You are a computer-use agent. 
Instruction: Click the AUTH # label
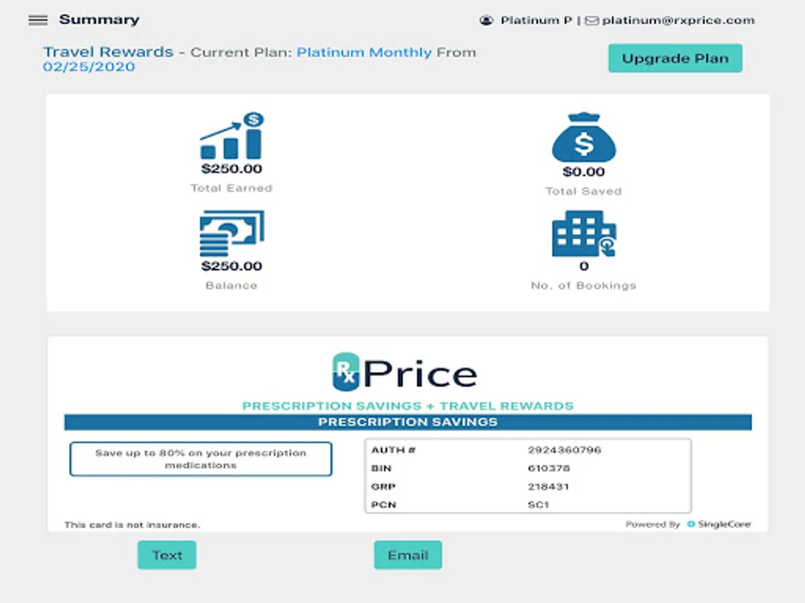pyautogui.click(x=393, y=450)
